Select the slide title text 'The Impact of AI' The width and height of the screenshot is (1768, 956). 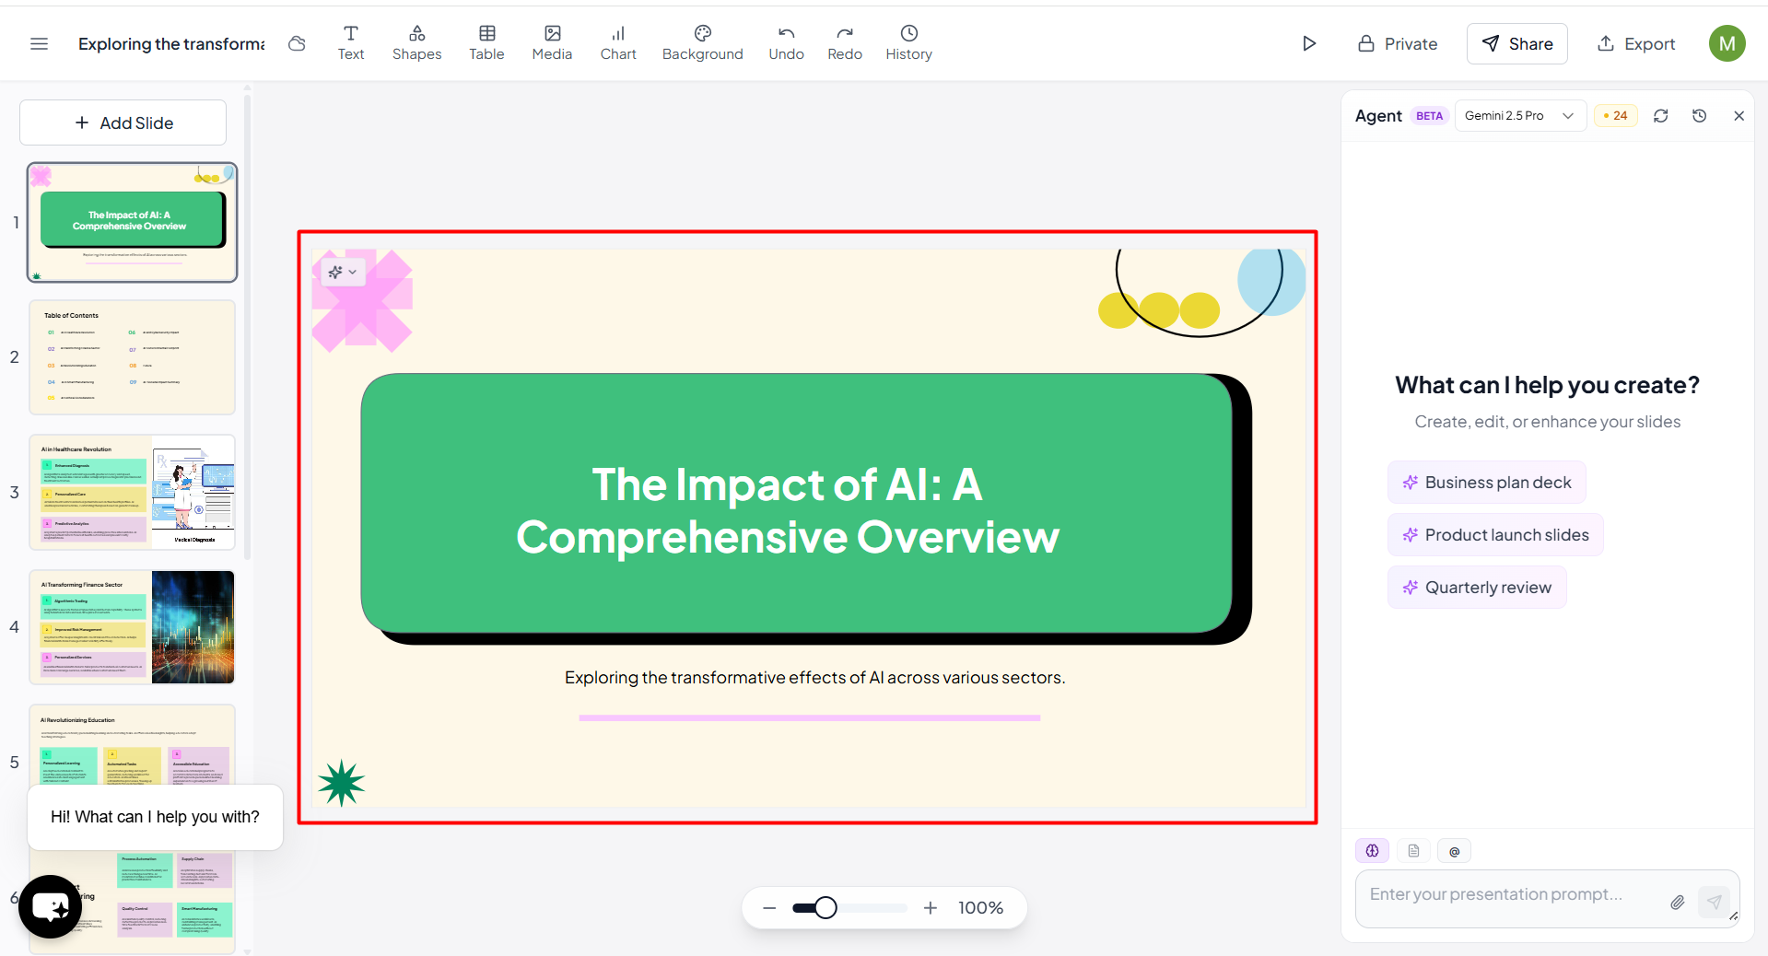[787, 510]
